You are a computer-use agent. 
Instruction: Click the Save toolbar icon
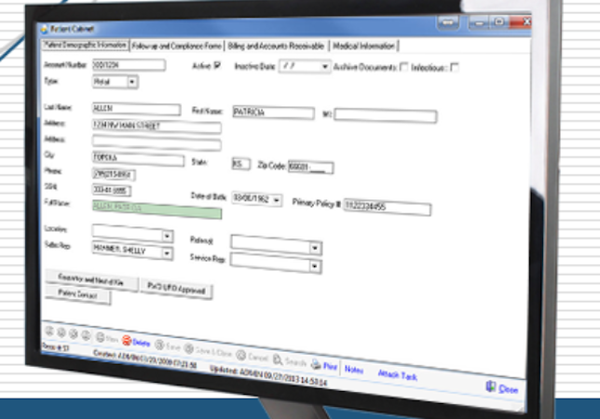coord(159,345)
